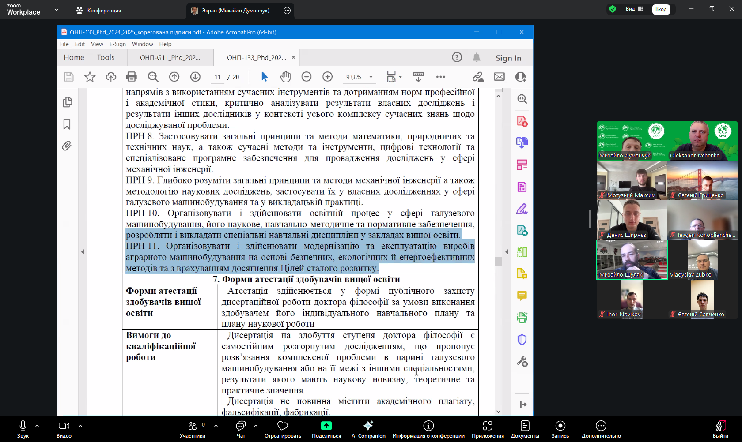This screenshot has height=442, width=742.
Task: Expand the zoom percentage dropdown
Action: pos(371,77)
